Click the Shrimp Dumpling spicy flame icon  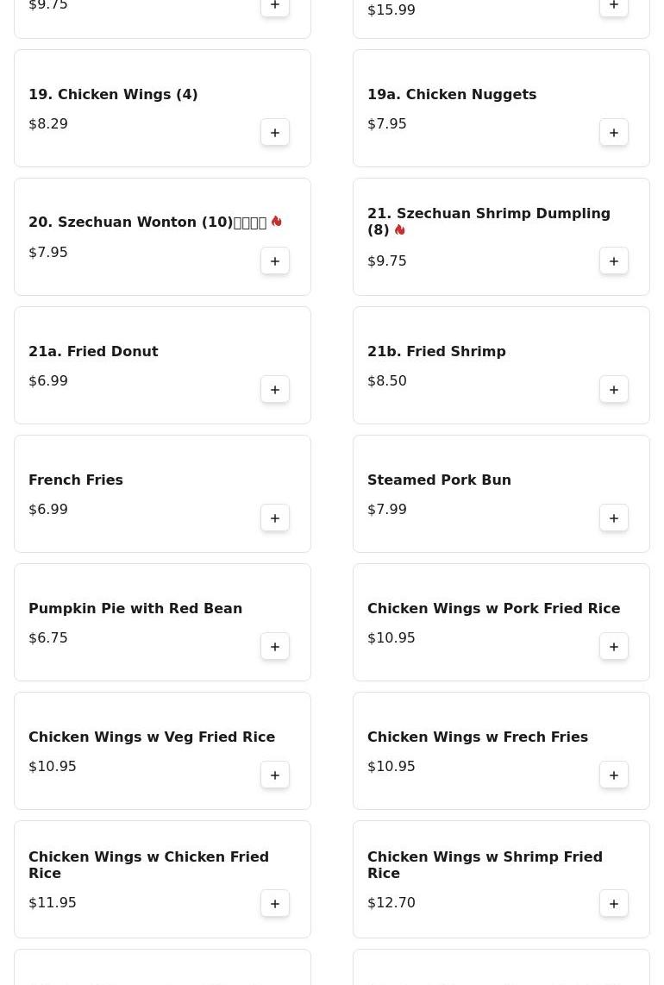(x=399, y=230)
